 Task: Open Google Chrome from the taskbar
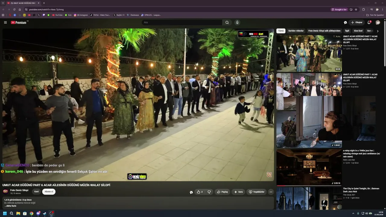pos(31,213)
